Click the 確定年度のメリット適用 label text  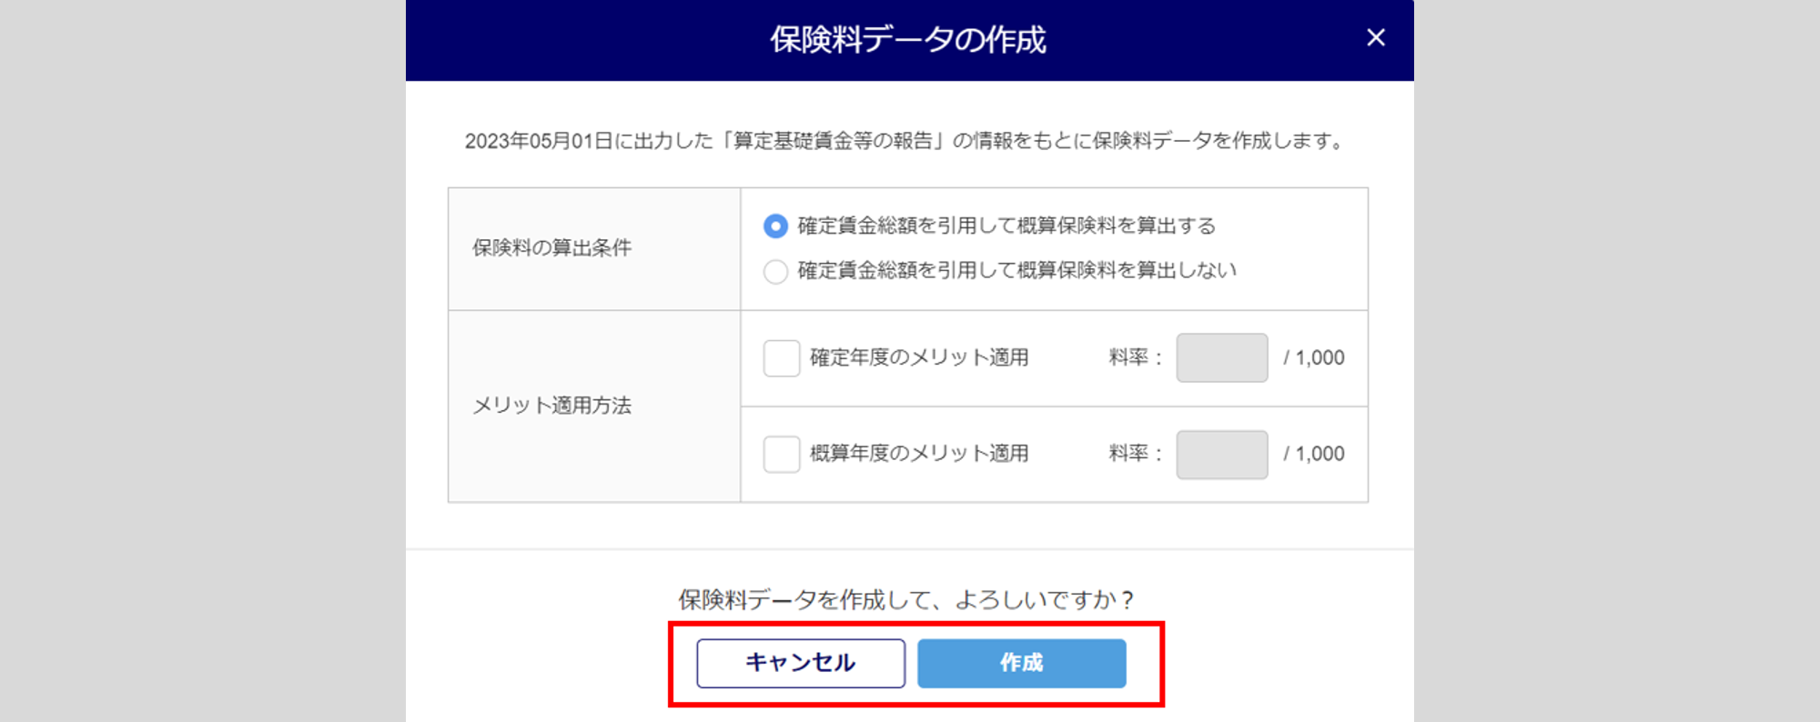click(919, 357)
